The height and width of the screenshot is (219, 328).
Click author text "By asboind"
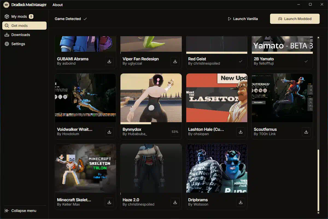pos(66,64)
